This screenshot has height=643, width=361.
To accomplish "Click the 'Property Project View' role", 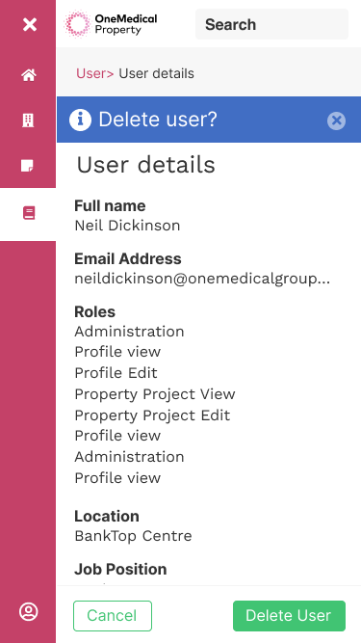I will pos(155,394).
